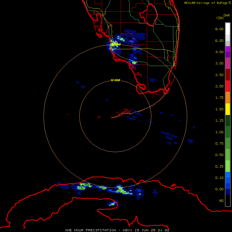232x232 pixels.
Task: Pick the pink 3.00 color bar segment
Action: click(x=228, y=63)
